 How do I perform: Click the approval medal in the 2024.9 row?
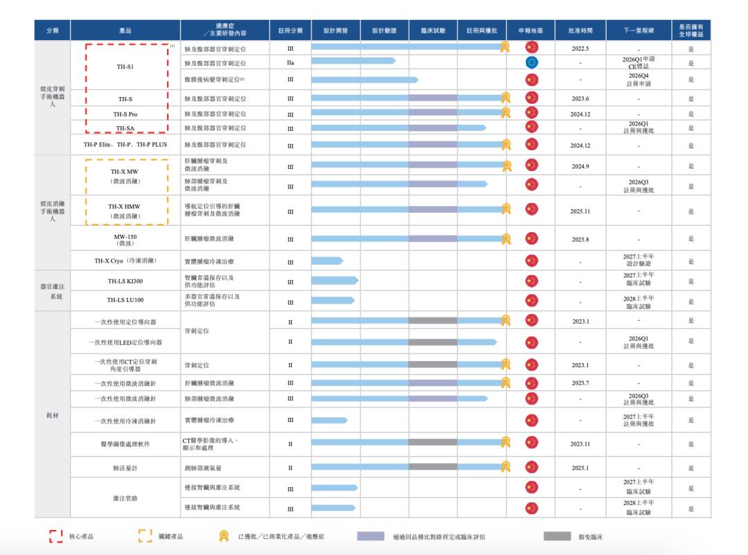coord(506,166)
